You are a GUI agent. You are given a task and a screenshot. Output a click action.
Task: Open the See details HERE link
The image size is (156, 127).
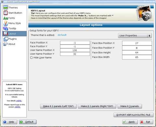19,101
